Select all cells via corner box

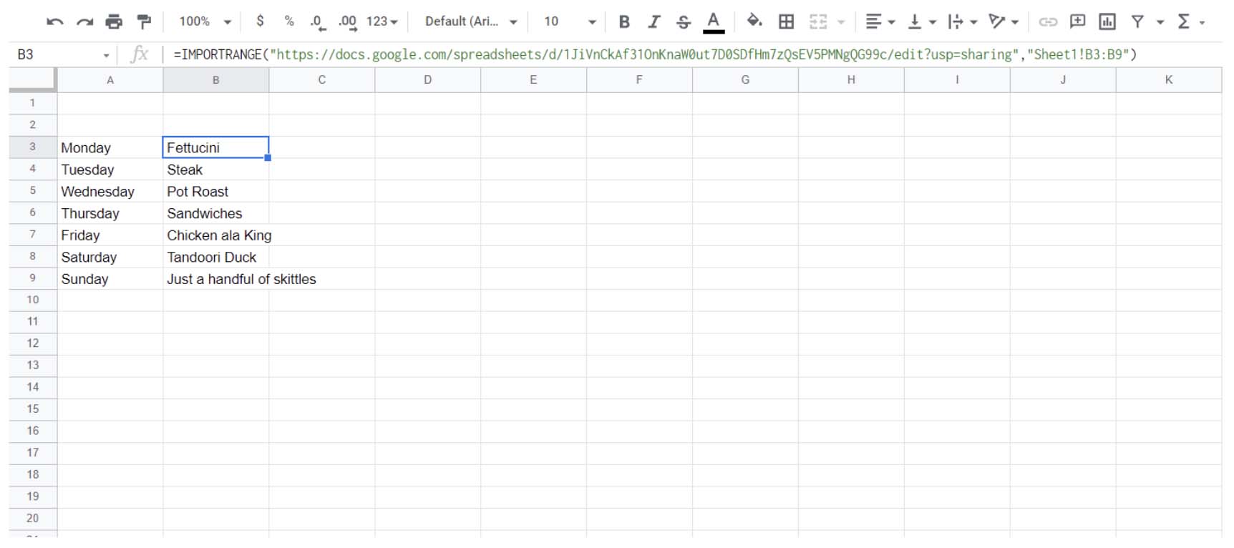[33, 80]
